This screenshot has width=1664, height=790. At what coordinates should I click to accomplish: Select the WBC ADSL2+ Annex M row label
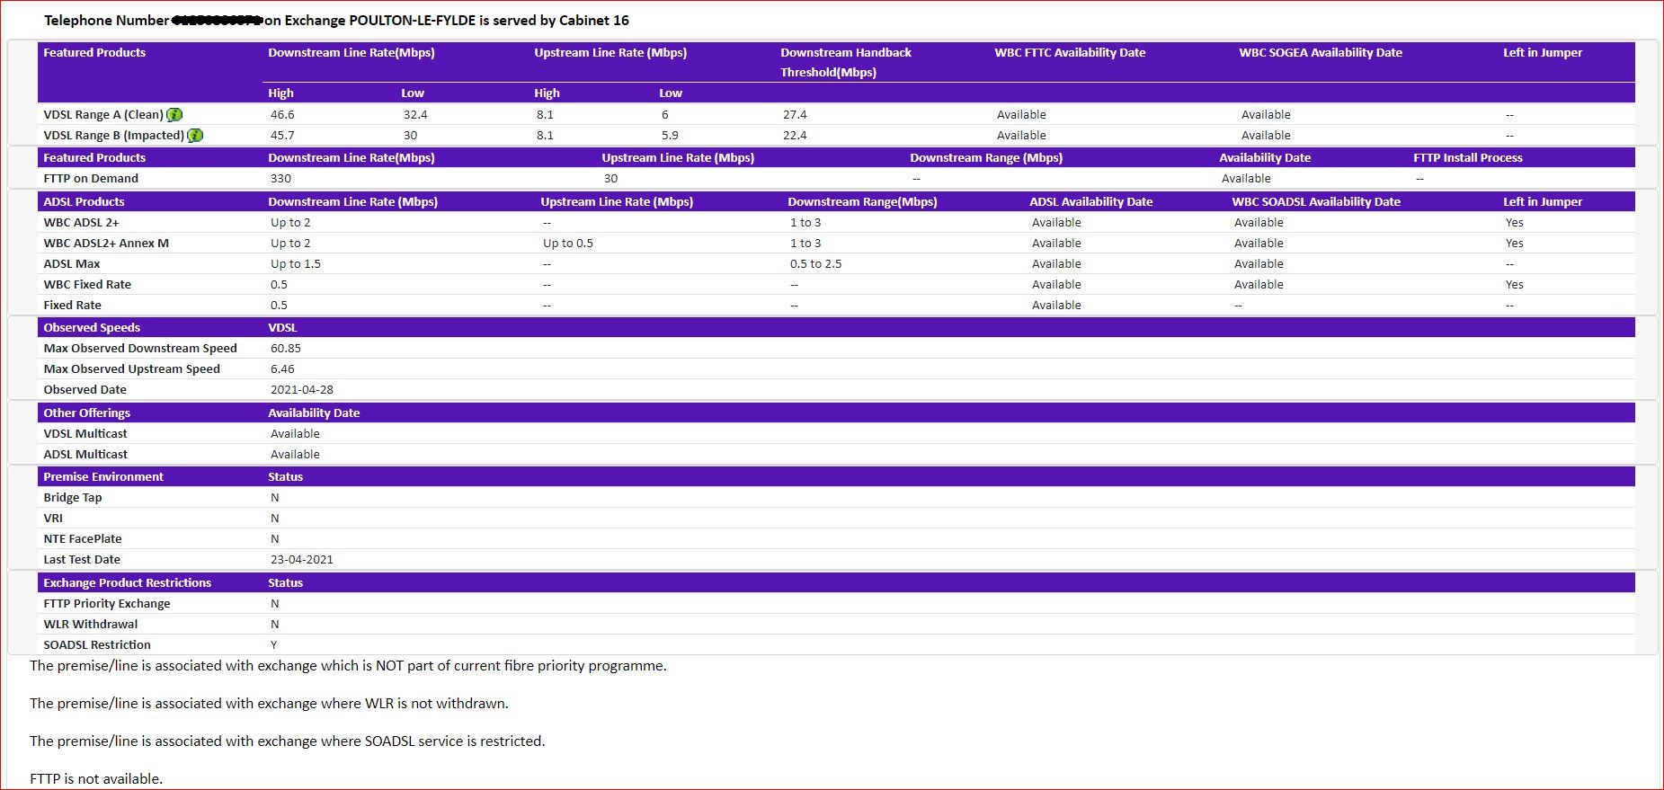tap(106, 244)
